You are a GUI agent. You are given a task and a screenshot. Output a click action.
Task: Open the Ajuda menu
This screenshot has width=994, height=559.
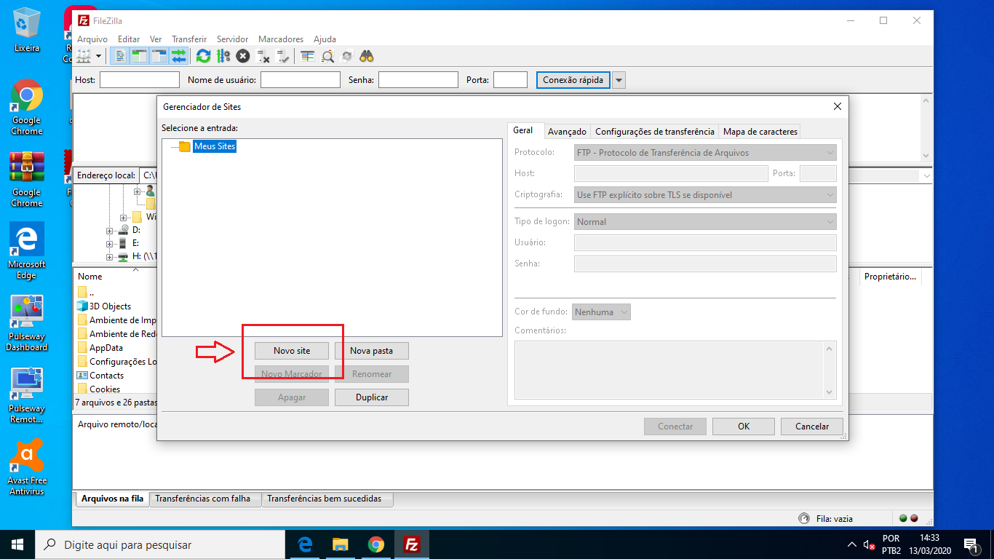pyautogui.click(x=325, y=39)
